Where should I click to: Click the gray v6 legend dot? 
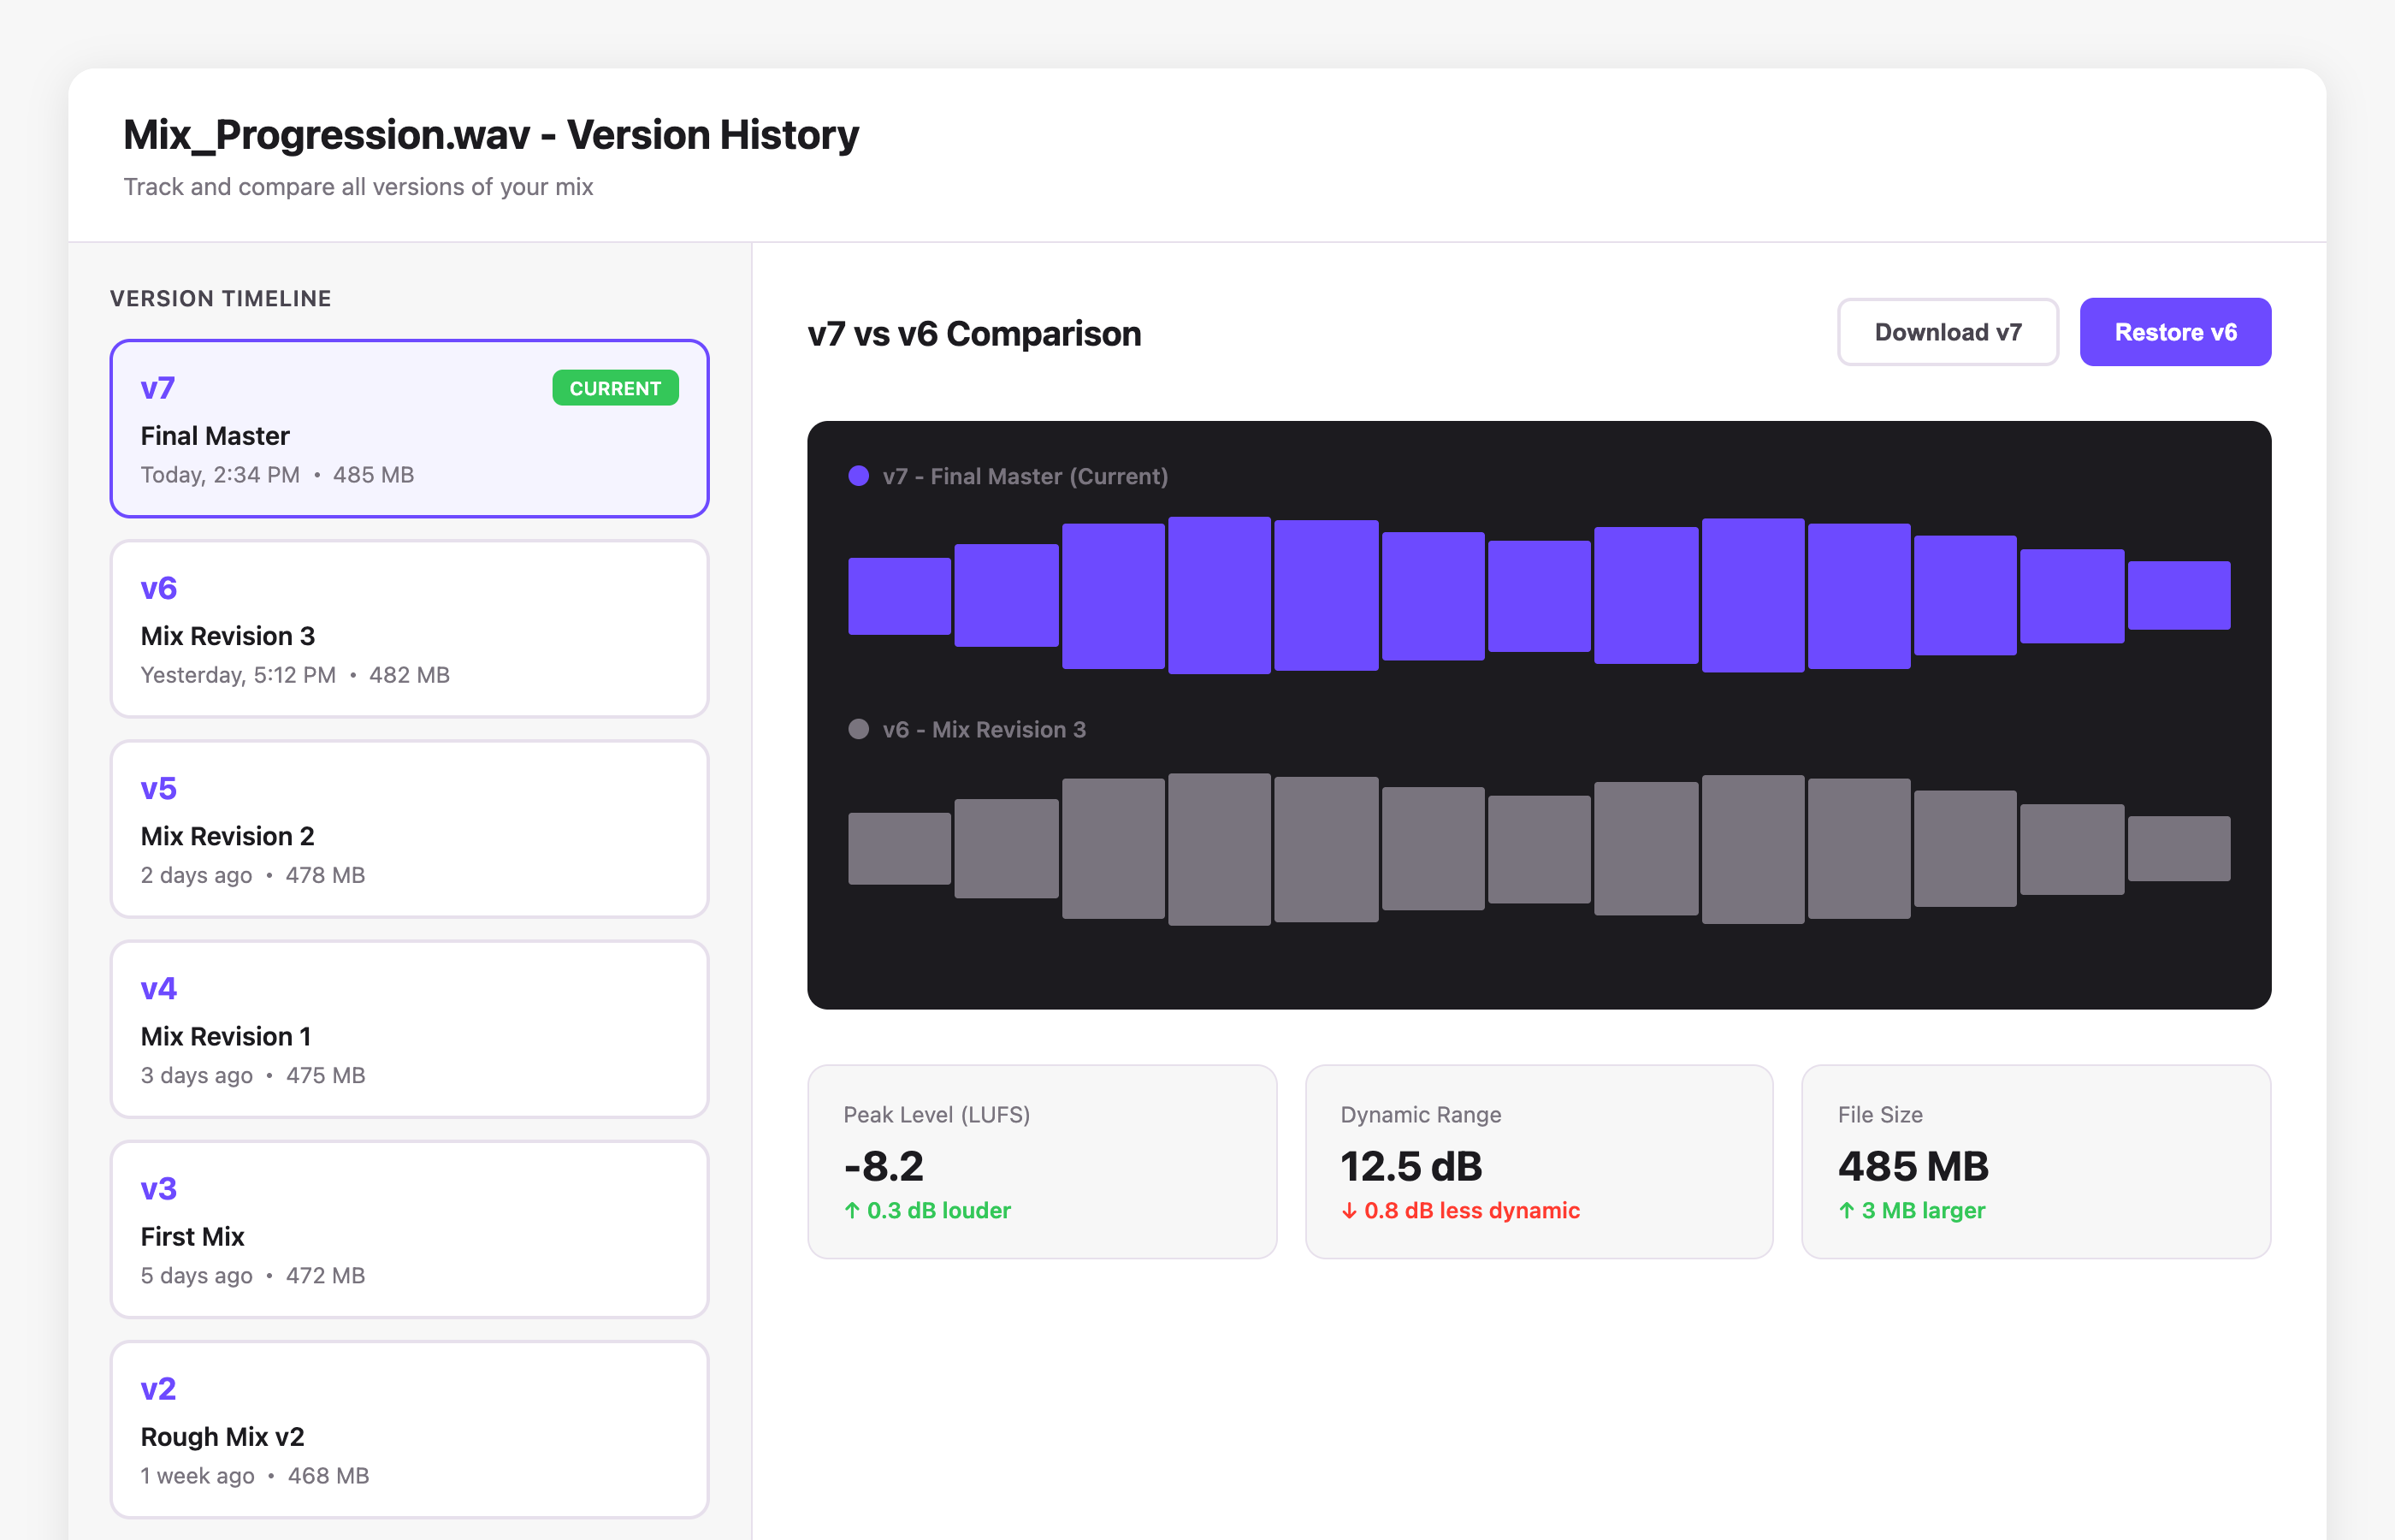[858, 729]
